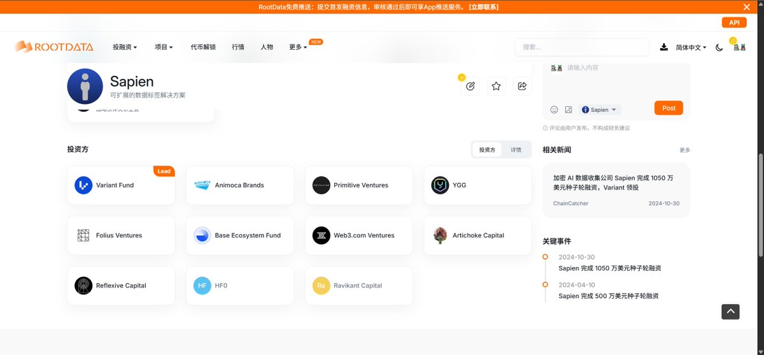Click the edit/submit info icon for Sapien
Viewport: 764px width, 355px height.
coord(470,86)
